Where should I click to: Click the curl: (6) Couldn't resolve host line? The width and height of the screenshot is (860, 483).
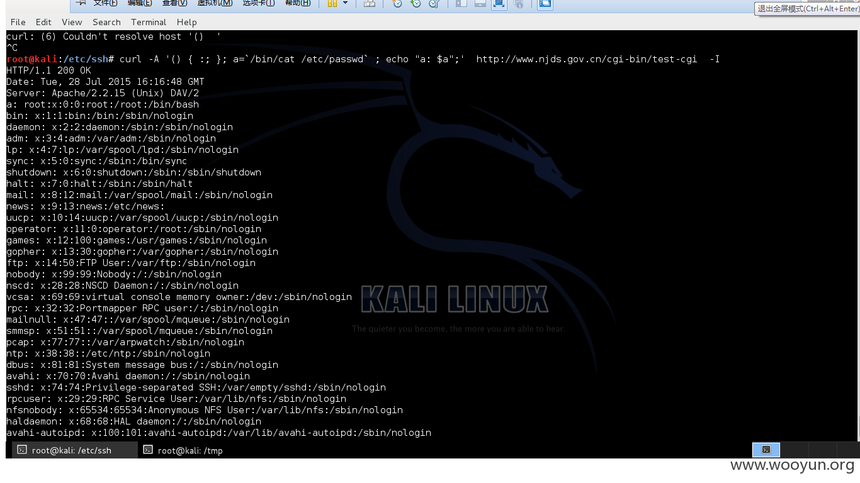113,36
